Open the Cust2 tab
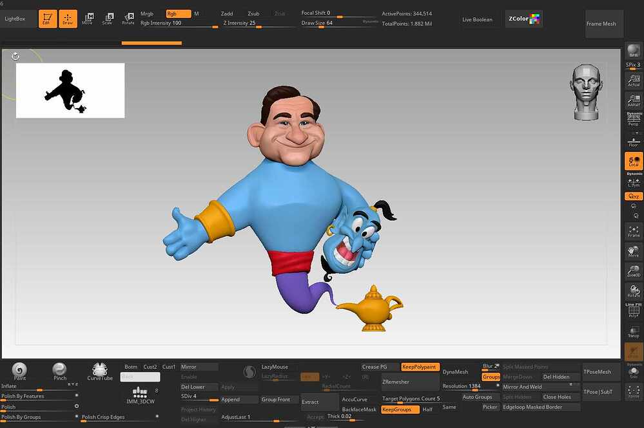The width and height of the screenshot is (644, 428). click(150, 367)
